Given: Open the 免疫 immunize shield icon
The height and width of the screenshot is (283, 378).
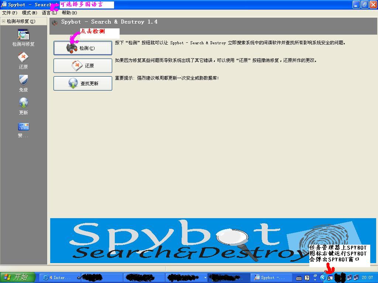Looking at the screenshot, I should coord(23,83).
